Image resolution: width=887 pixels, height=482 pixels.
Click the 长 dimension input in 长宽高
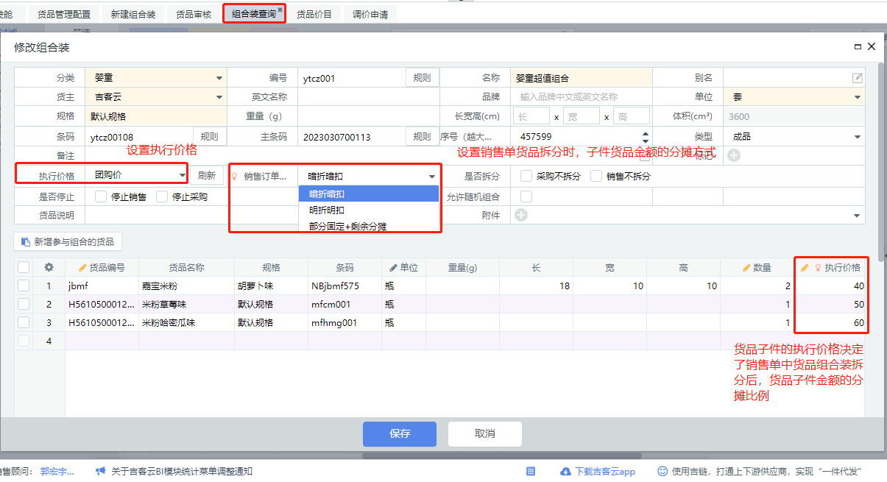(531, 116)
